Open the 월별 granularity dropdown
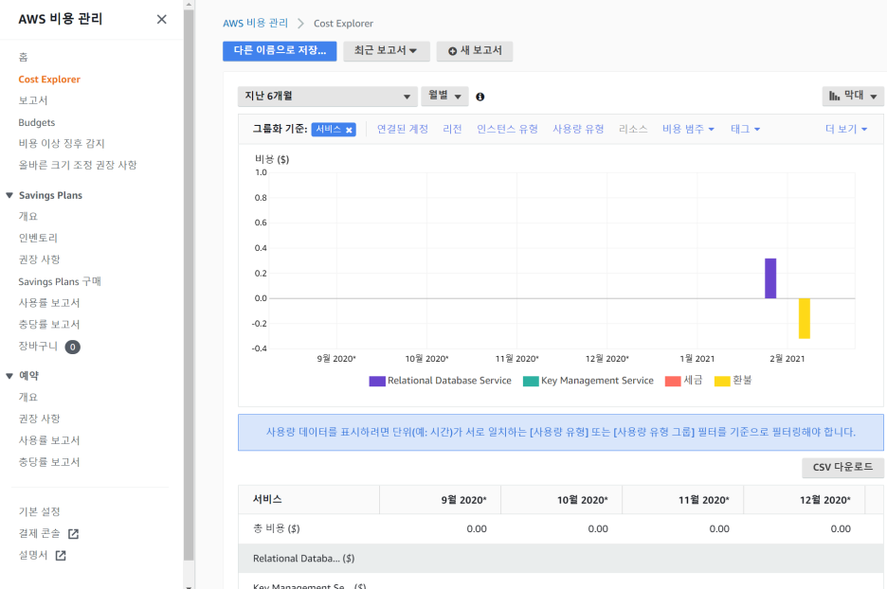The width and height of the screenshot is (887, 589). (x=444, y=96)
